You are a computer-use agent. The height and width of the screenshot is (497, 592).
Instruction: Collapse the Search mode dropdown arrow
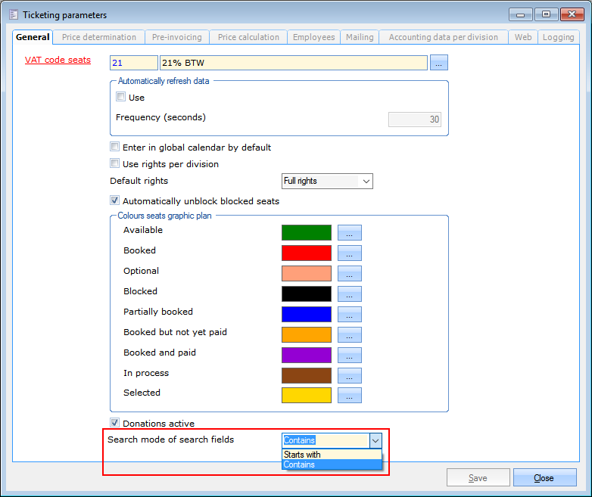(375, 440)
